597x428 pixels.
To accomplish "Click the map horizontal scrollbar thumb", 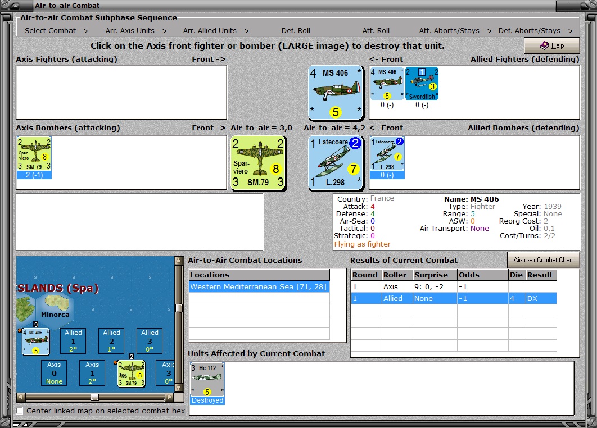I will pos(94,397).
